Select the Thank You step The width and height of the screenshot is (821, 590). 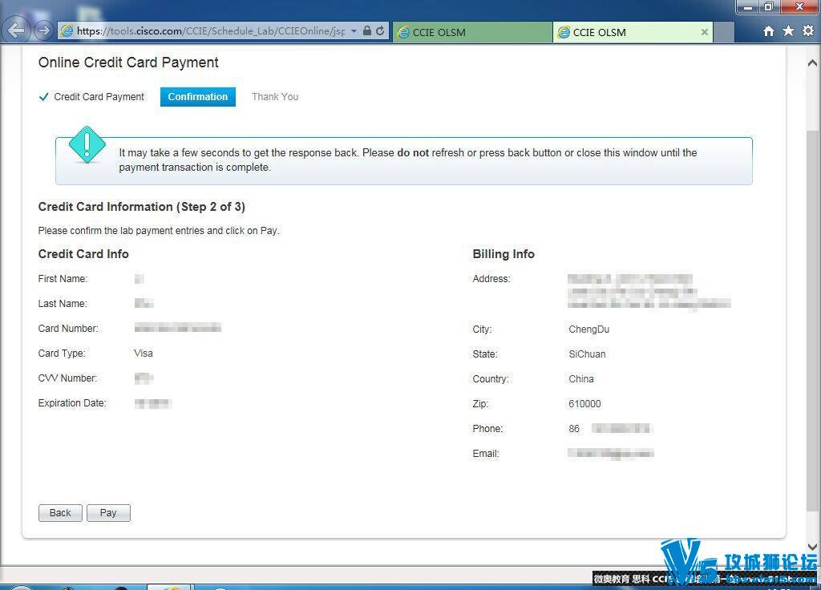click(x=275, y=97)
